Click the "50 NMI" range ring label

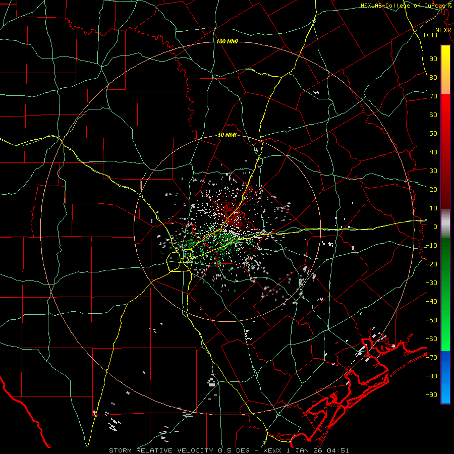coord(227,135)
